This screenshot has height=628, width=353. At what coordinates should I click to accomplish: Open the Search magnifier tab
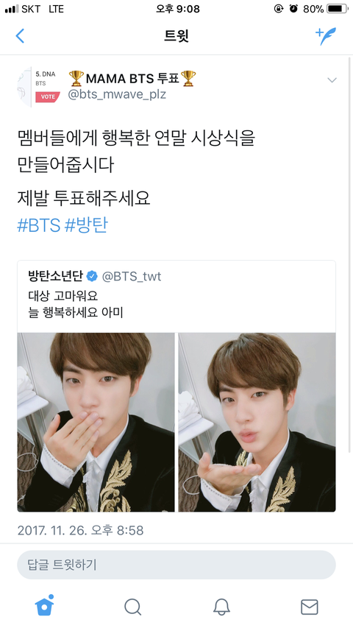[133, 607]
